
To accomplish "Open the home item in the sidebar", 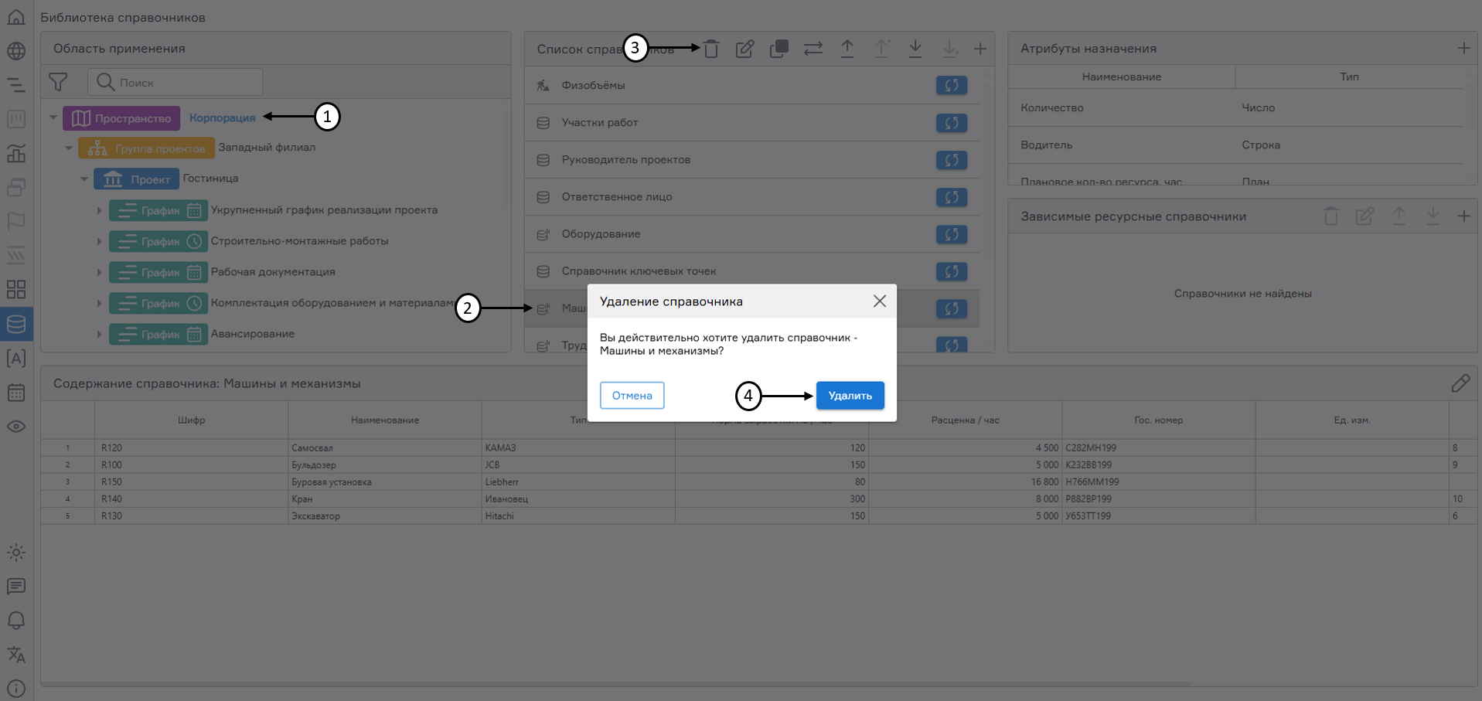I will point(16,16).
